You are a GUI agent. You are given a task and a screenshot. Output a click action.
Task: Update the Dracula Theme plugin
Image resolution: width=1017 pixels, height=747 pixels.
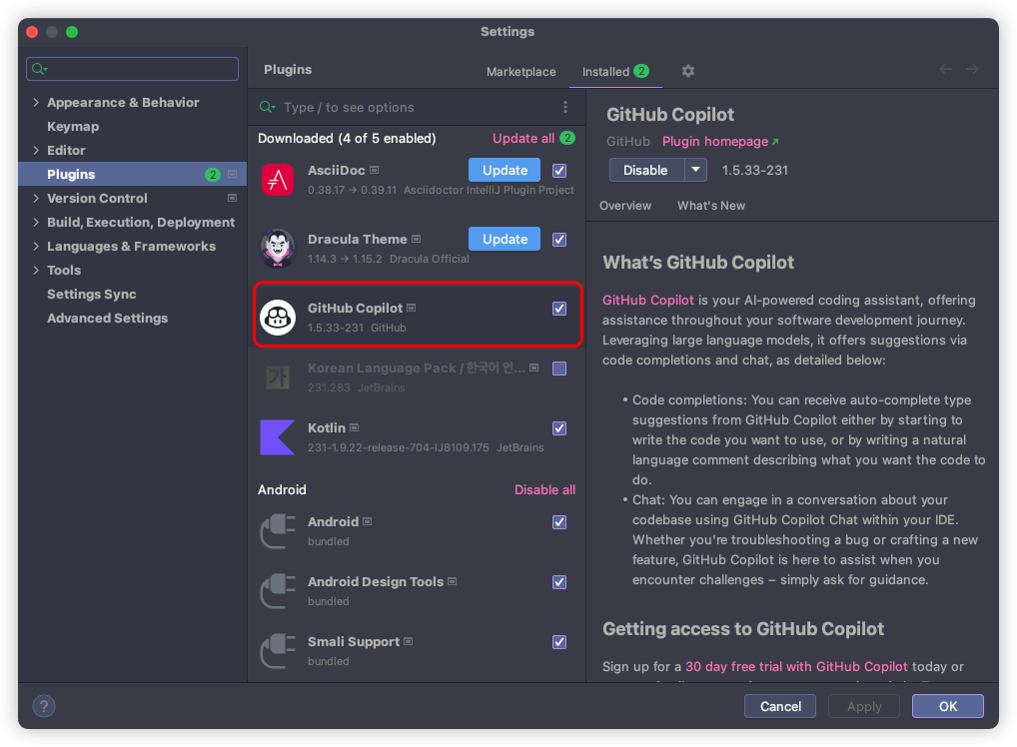[505, 240]
